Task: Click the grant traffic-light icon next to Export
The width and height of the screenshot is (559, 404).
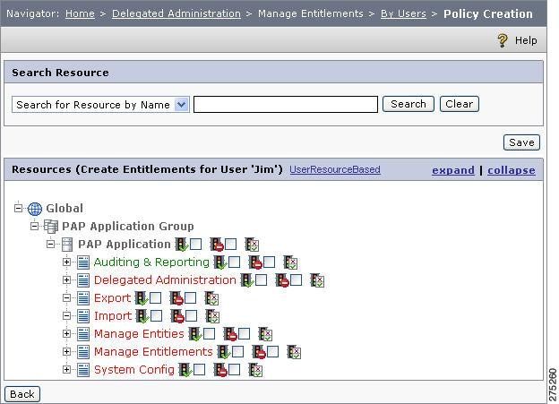Action: point(142,298)
